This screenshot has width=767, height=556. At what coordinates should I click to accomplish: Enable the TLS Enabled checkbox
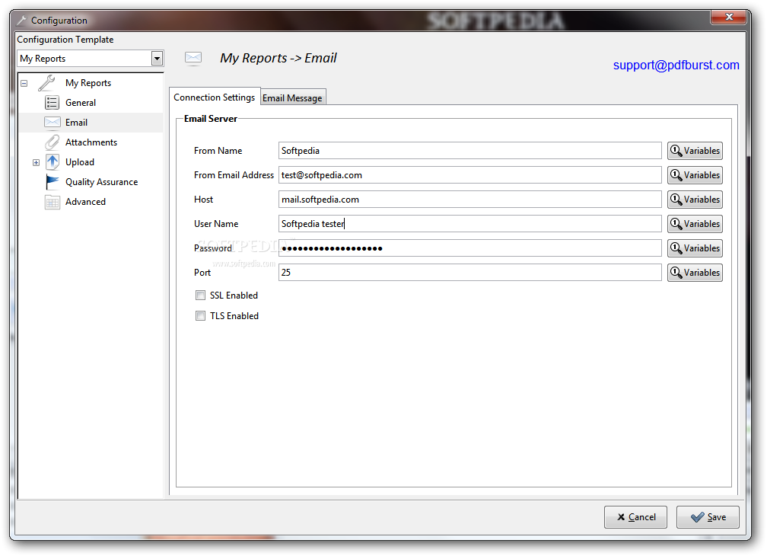(200, 315)
